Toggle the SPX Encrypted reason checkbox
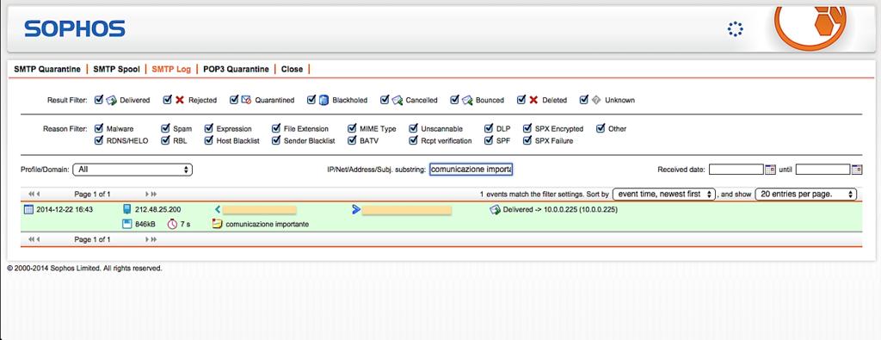The width and height of the screenshot is (881, 340). [527, 128]
